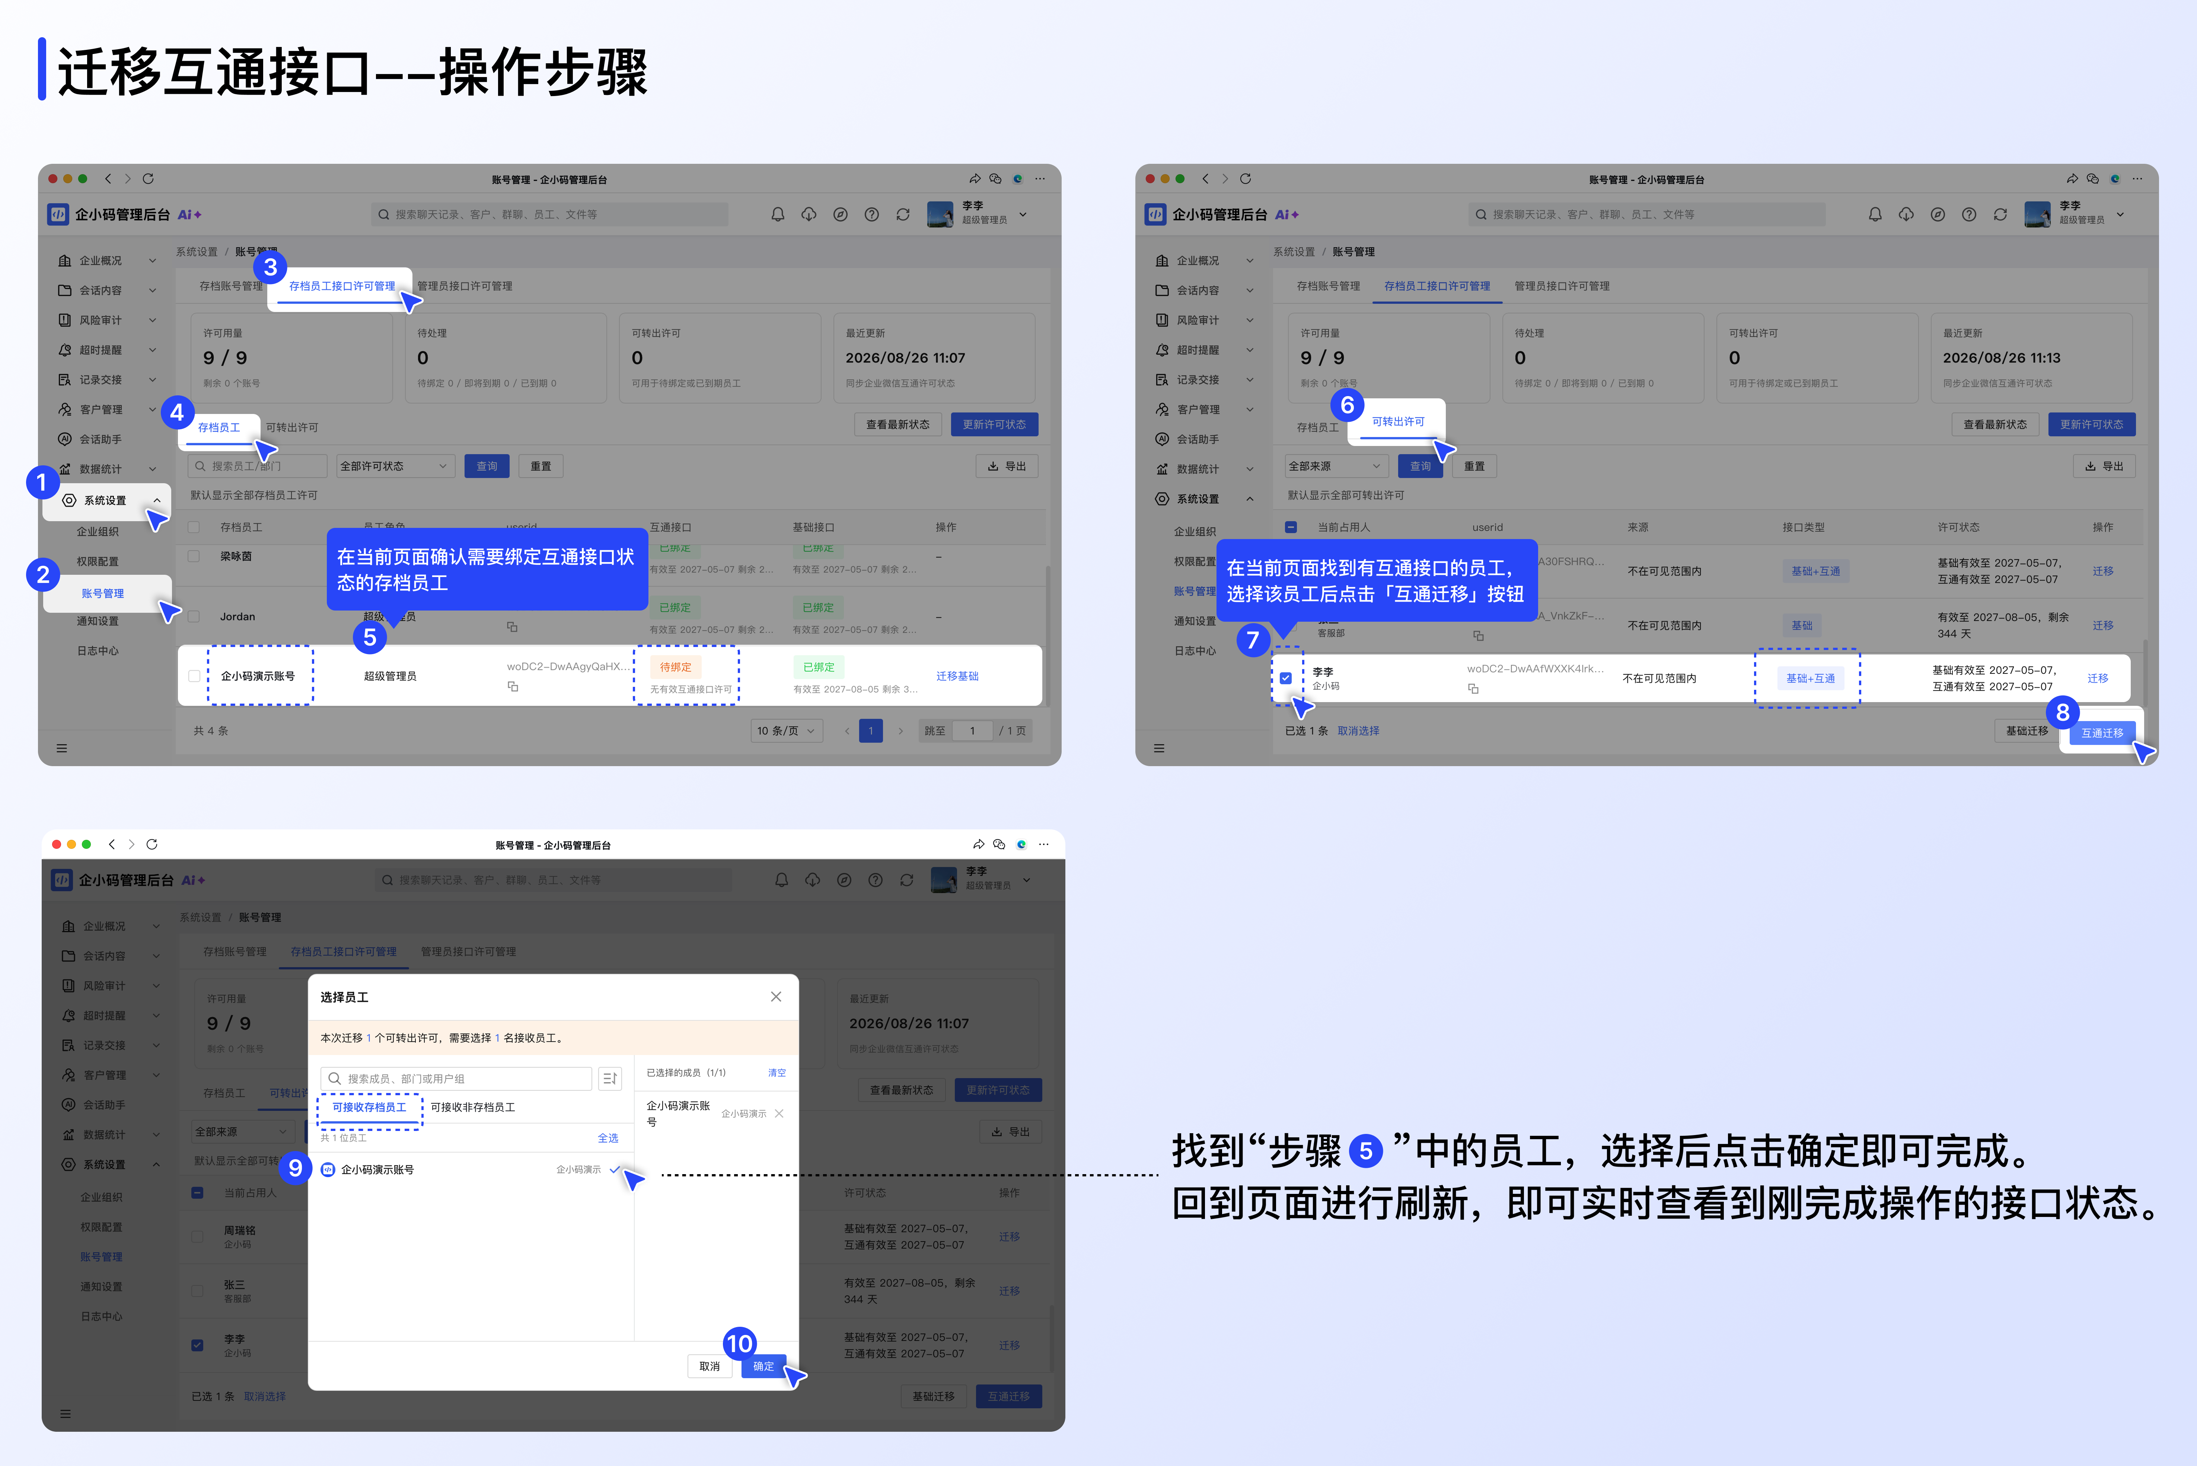Click browser back arrow in bottom-left window titlebar
The width and height of the screenshot is (2197, 1466).
pos(112,844)
